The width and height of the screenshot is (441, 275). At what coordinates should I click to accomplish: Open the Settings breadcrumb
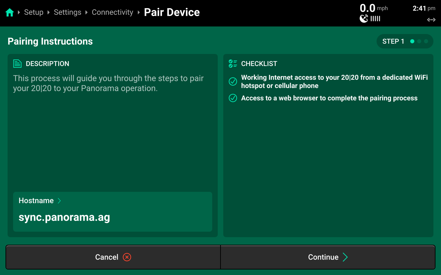point(68,12)
